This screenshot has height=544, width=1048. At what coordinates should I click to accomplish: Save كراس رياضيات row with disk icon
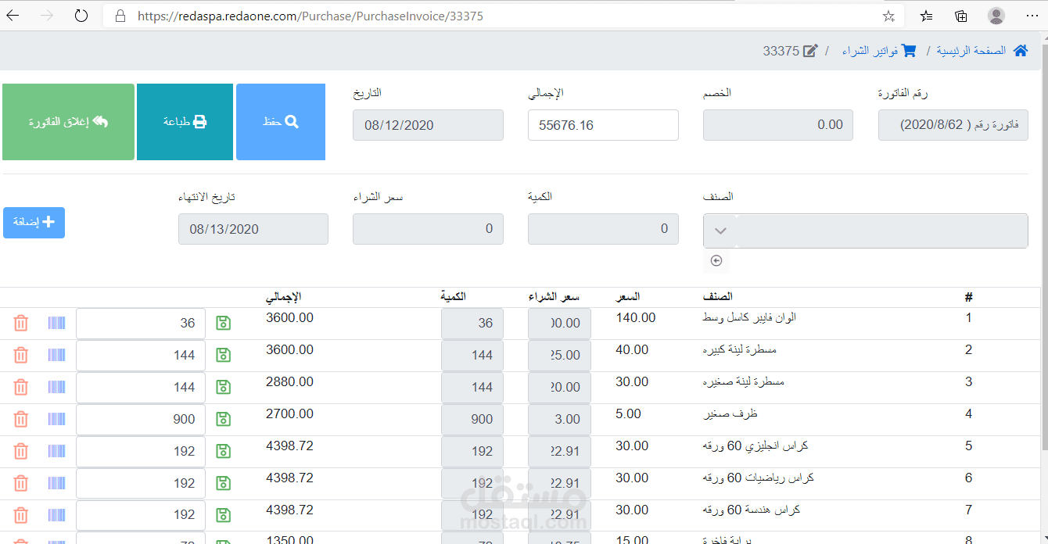pyautogui.click(x=223, y=483)
